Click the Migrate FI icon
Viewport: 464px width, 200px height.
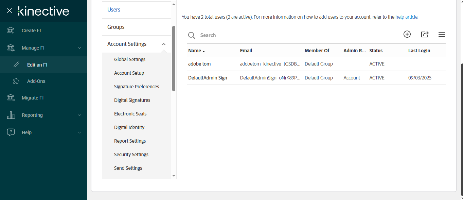[11, 98]
